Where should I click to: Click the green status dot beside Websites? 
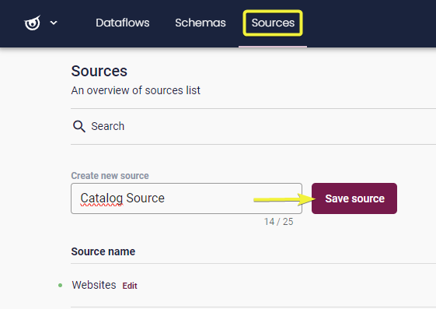tap(60, 286)
